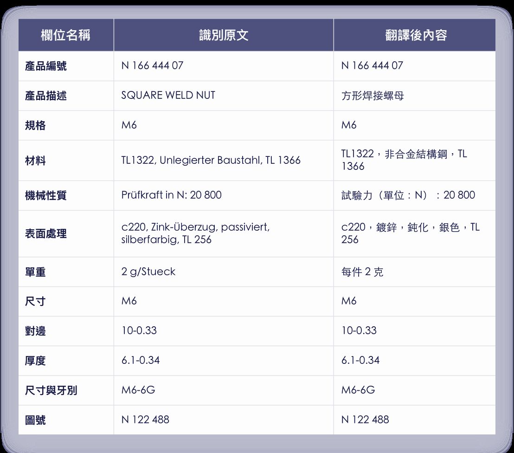
Task: Select the 對邊 field name cell
Action: [x=66, y=331]
